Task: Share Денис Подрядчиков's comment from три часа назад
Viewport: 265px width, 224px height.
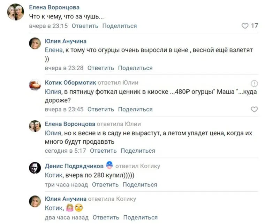Action: coord(140,185)
